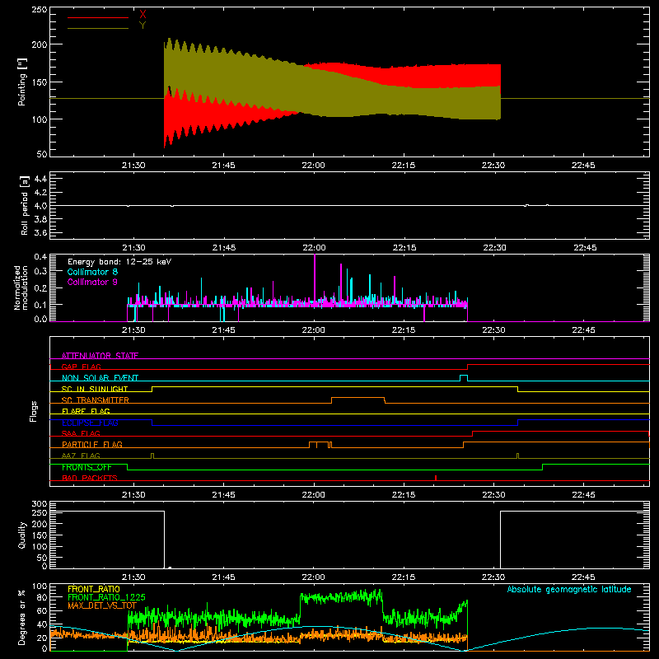Click the Quality axis title

coord(22,535)
